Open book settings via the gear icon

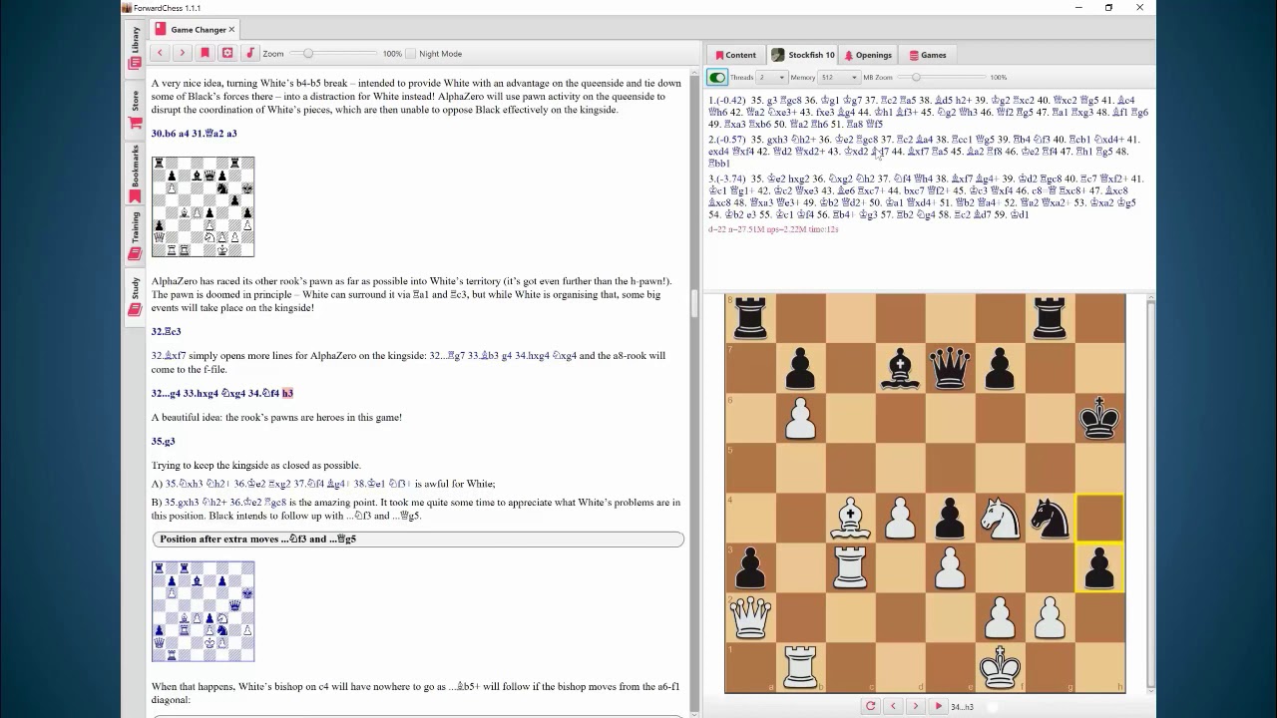(227, 53)
